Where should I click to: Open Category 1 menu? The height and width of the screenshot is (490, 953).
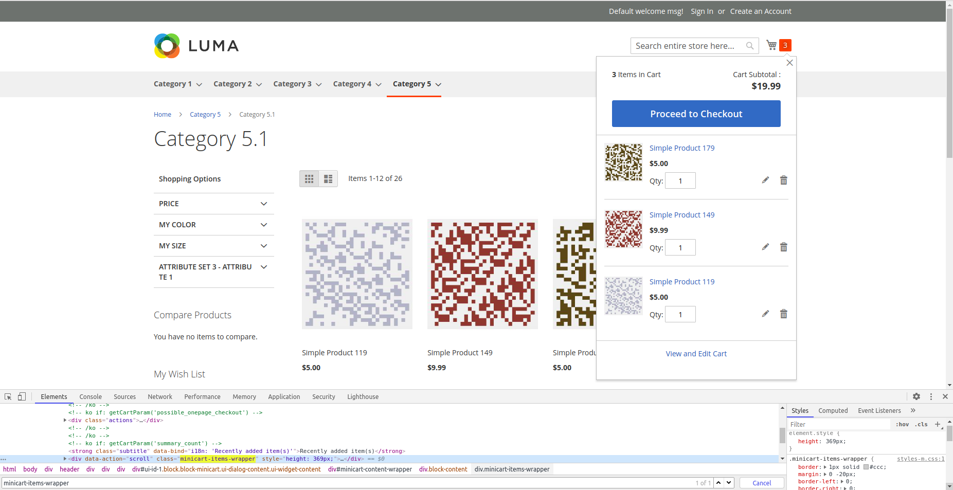click(177, 84)
